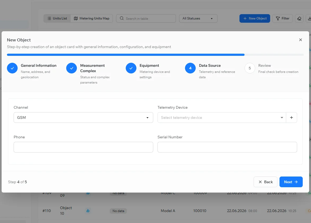The image size is (311, 223).
Task: Click the flame icon in row #110
Action: (88, 211)
